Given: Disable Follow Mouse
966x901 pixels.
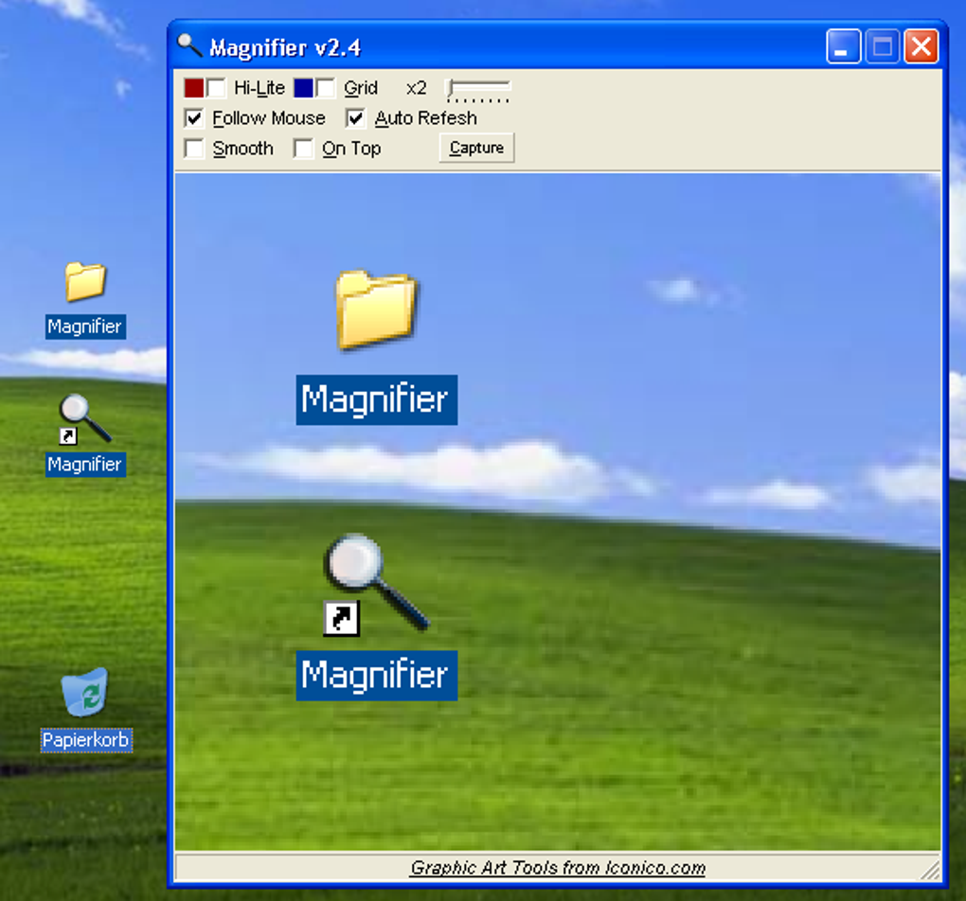Looking at the screenshot, I should coord(194,117).
